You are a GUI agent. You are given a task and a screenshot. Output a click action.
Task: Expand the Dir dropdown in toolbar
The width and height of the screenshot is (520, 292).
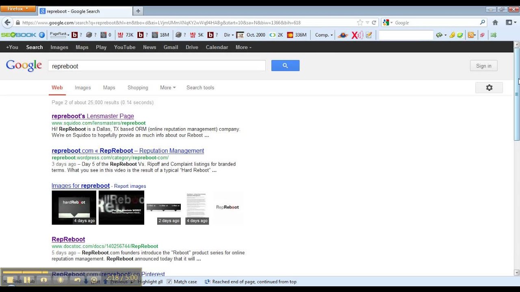tap(229, 35)
